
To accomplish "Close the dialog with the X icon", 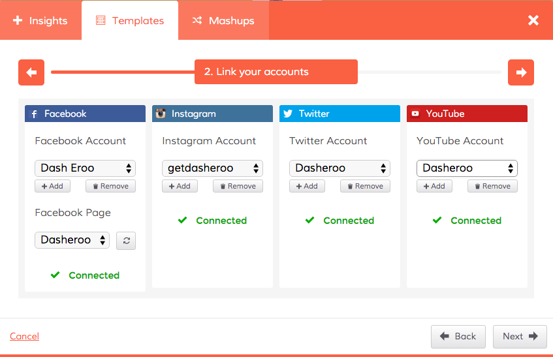I will click(533, 20).
